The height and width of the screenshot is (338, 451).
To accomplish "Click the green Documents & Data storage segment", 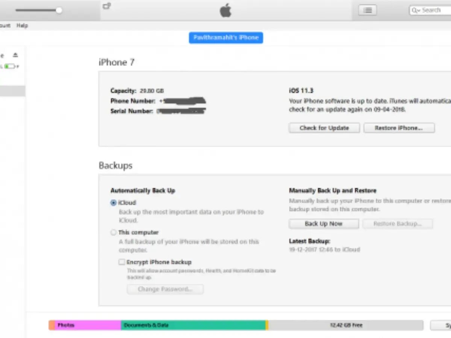I will coord(193,325).
